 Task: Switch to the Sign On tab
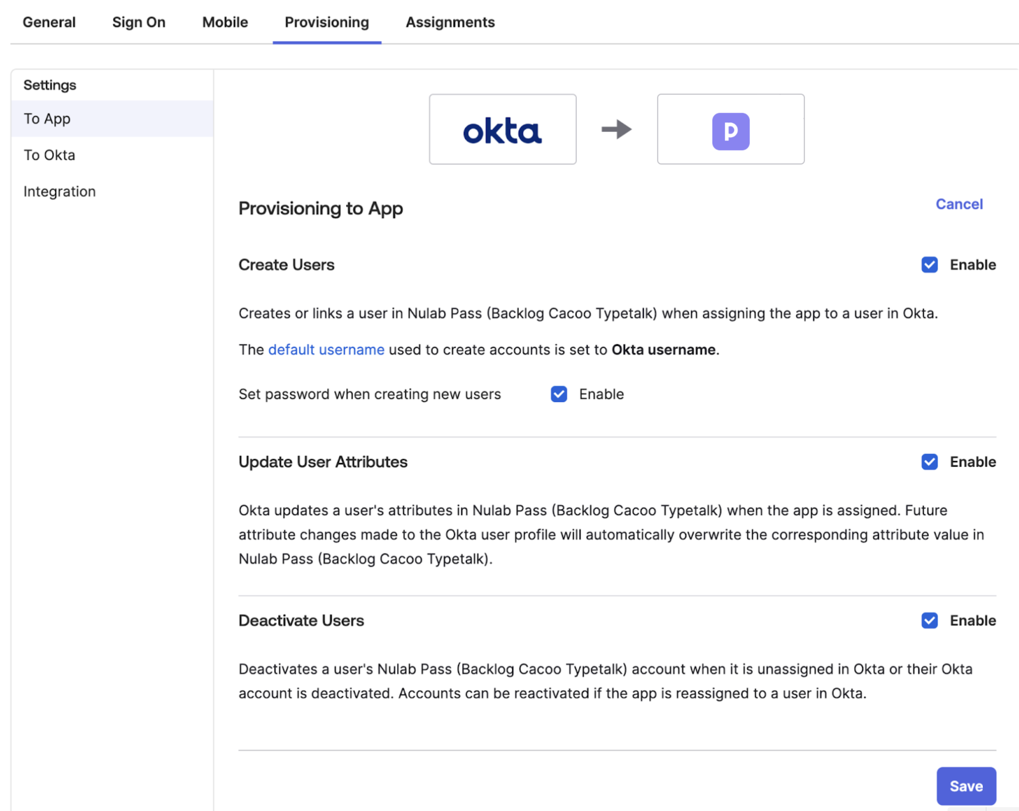point(139,22)
